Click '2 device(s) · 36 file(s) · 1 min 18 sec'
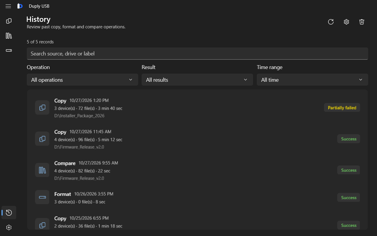The image size is (377, 236). click(x=88, y=226)
